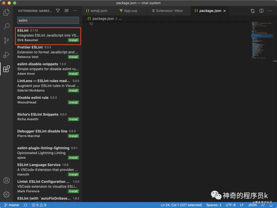277x208 pixels.
Task: Open Prettier ESLint extension entry
Action: click(x=48, y=52)
